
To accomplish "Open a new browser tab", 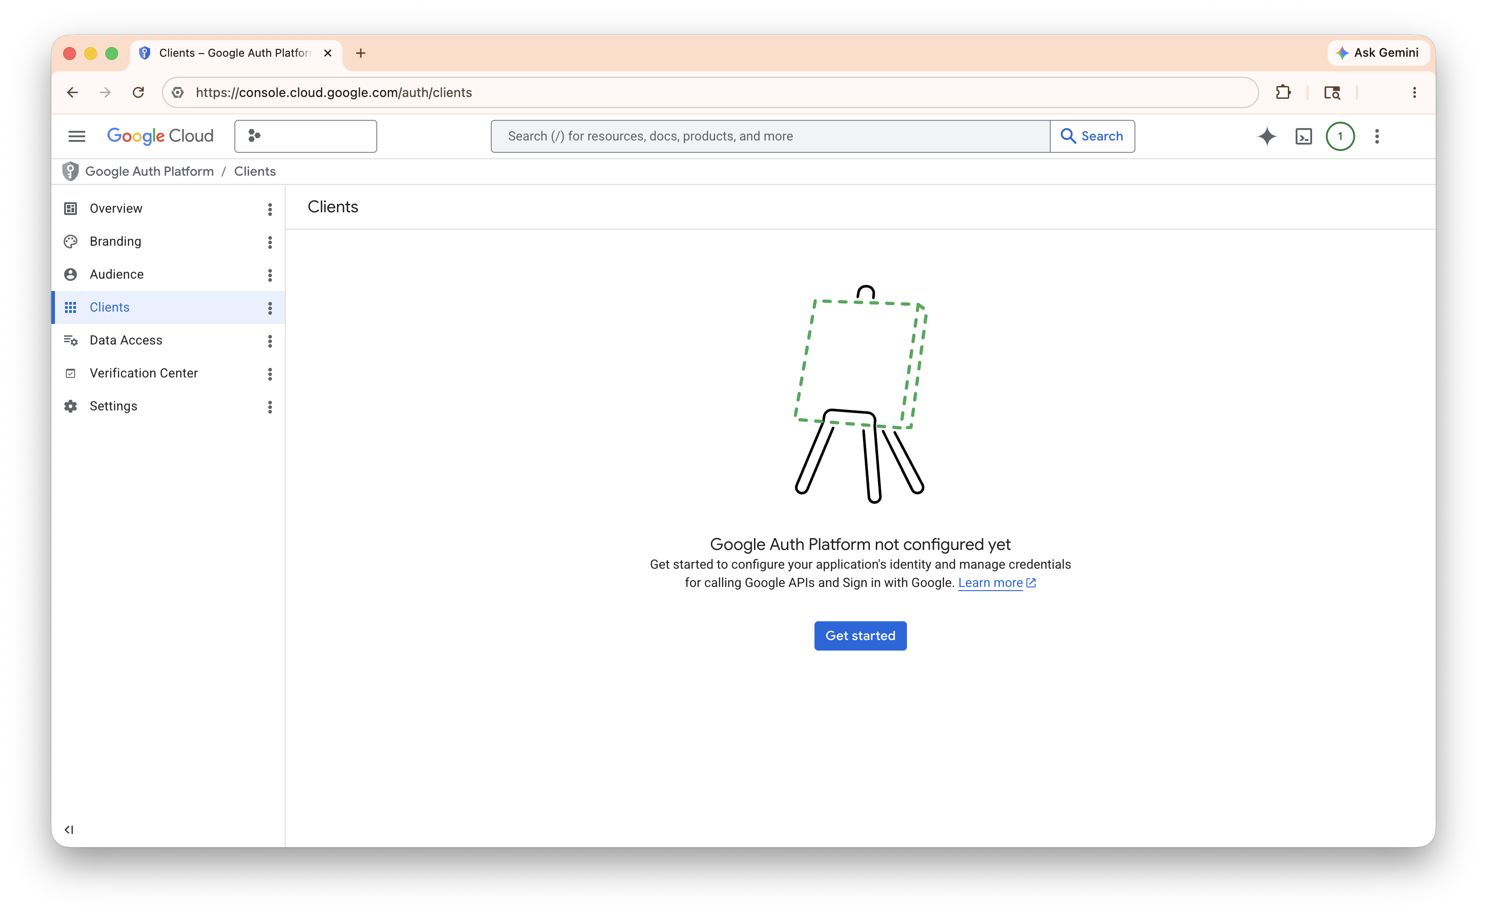I will click(361, 53).
